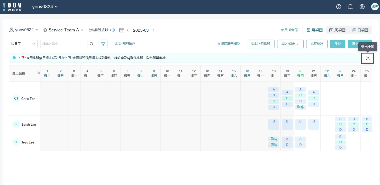380x185 pixels.
Task: Click the exit fullscreen icon
Action: 368,58
